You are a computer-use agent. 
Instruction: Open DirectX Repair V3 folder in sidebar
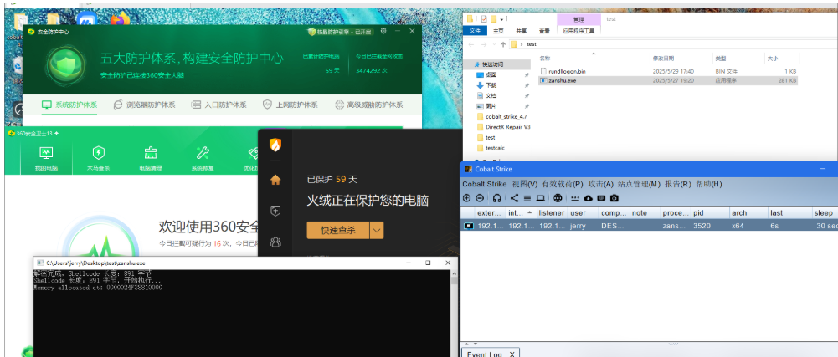pyautogui.click(x=502, y=127)
